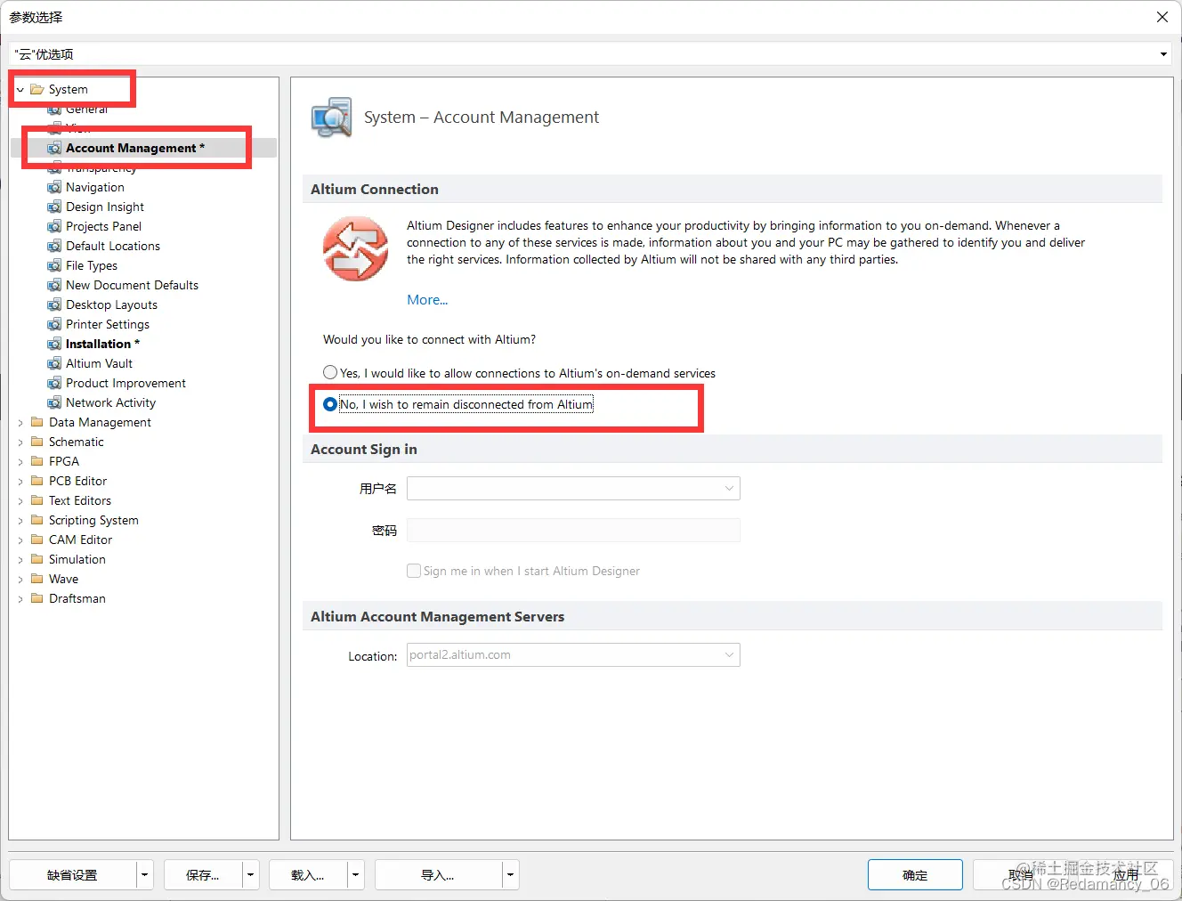Viewport: 1182px width, 901px height.
Task: Expand the Simulation tree node
Action: [x=20, y=560]
